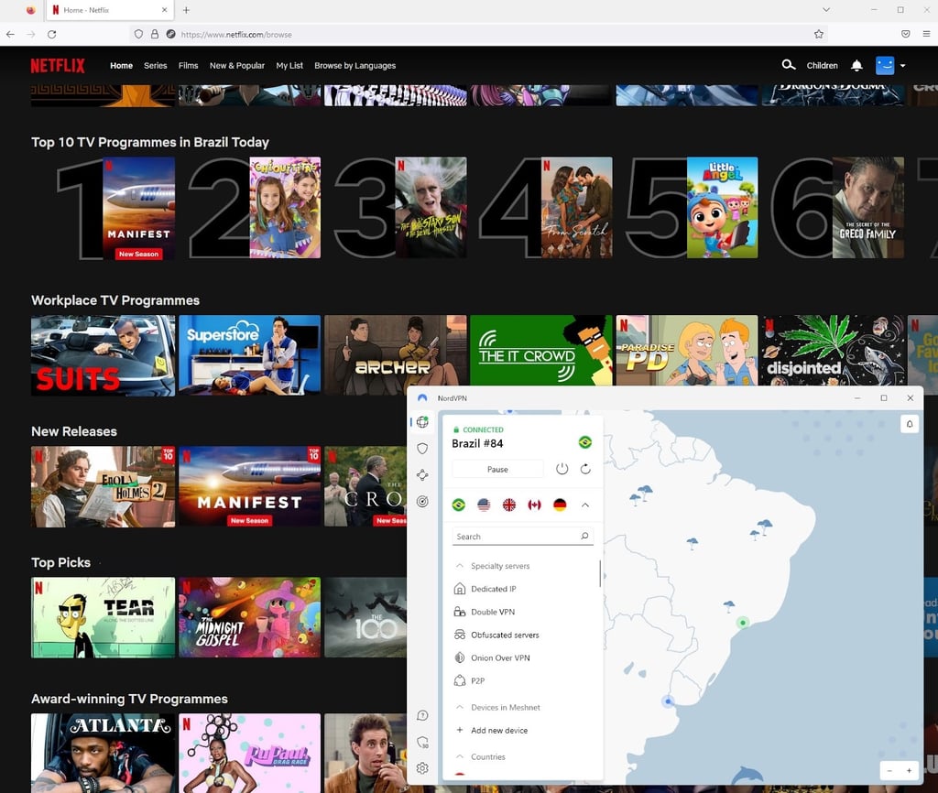Close the Home - Netflix tab
938x793 pixels.
(165, 10)
